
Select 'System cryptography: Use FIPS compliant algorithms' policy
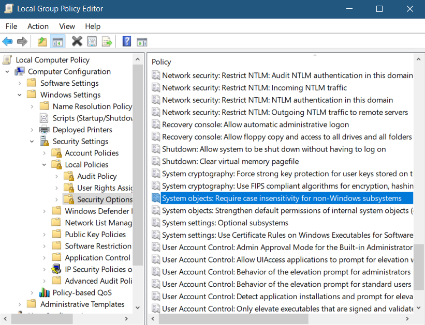287,186
